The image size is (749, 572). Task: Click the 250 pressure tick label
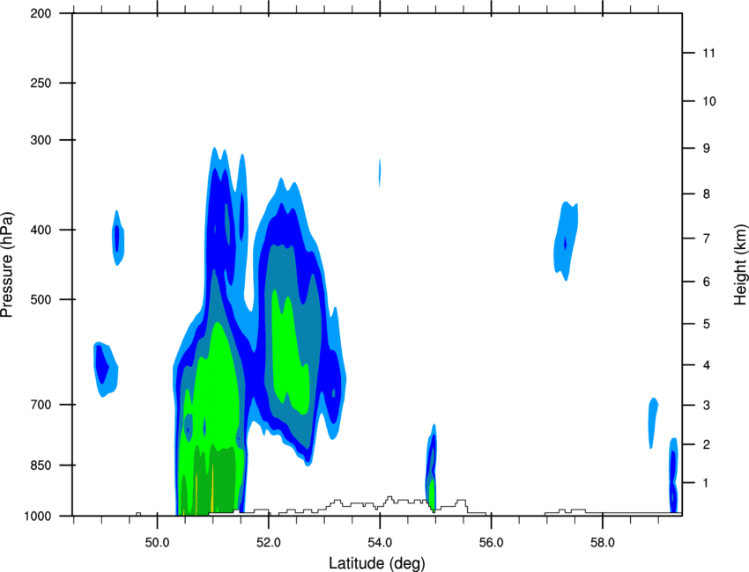click(x=41, y=83)
